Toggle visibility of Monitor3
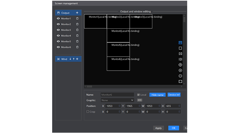This screenshot has height=133, width=239. [x=58, y=30]
